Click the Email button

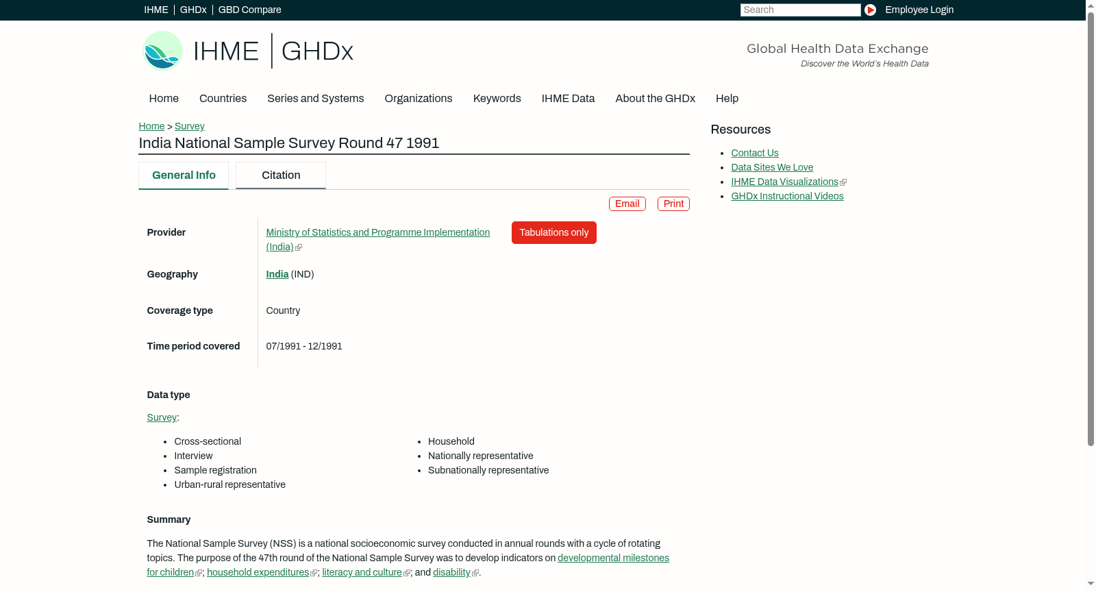click(627, 204)
